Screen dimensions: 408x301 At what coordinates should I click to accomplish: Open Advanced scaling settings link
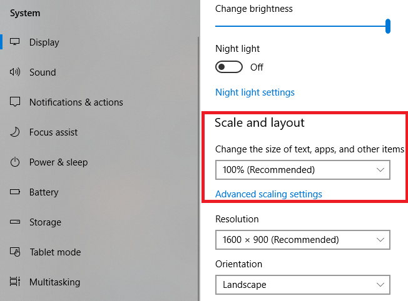tap(268, 194)
